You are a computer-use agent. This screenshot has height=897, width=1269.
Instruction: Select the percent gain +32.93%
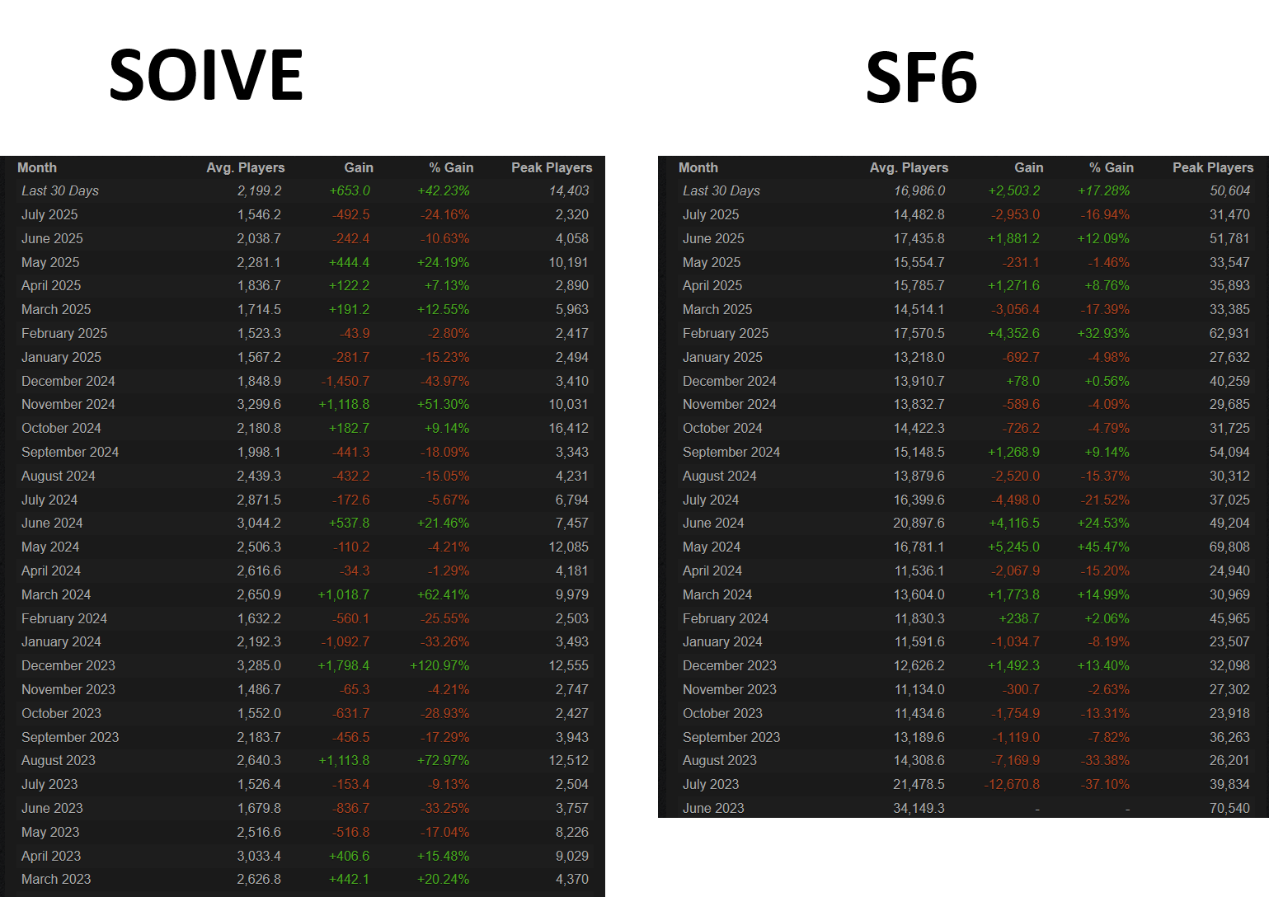[1104, 333]
